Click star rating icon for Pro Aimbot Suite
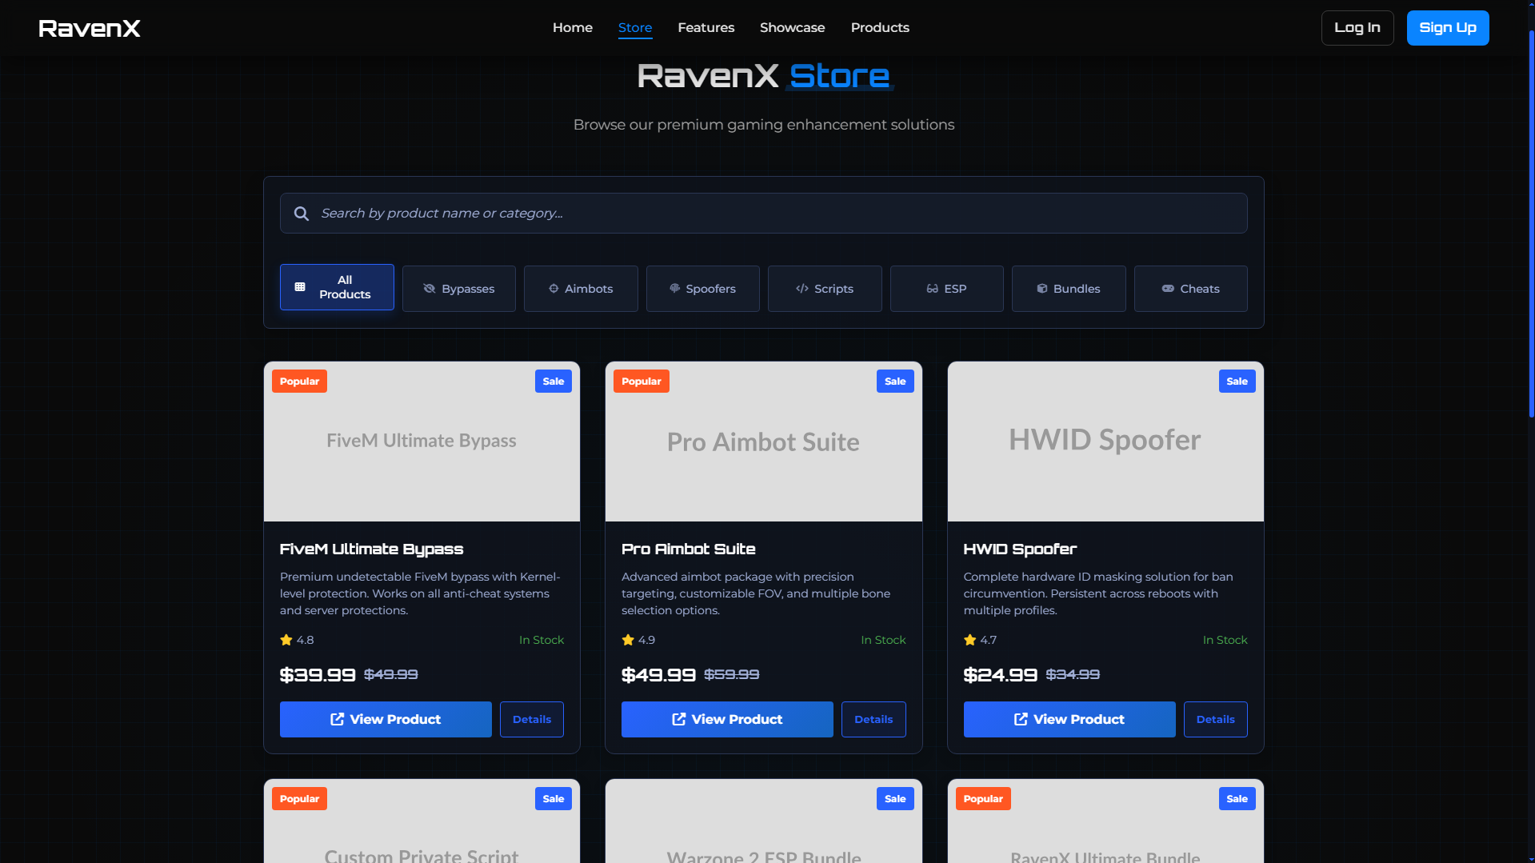Viewport: 1535px width, 863px height. (628, 640)
